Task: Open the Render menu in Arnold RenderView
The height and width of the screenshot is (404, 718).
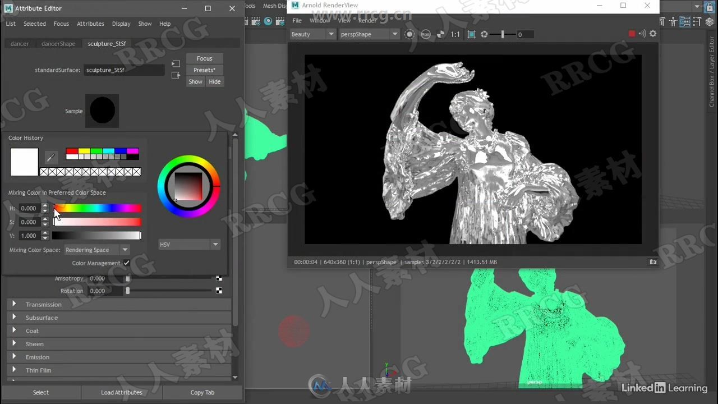Action: coord(367,20)
